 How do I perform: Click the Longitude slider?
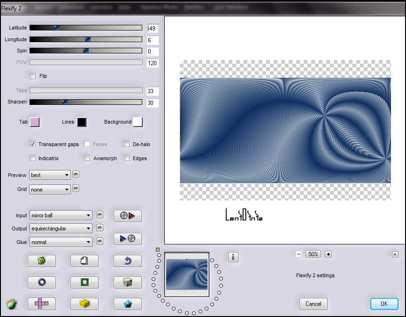click(x=86, y=39)
